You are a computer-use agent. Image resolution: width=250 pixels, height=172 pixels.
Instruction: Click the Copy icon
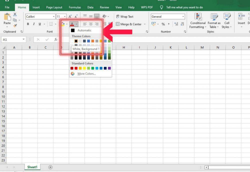tap(15, 20)
